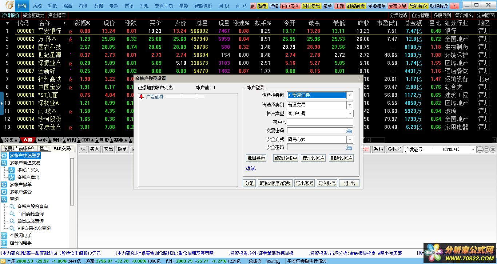Open the 广发证券 account selector dropdown
Viewport: 497px width, 264px height.
click(x=473, y=149)
